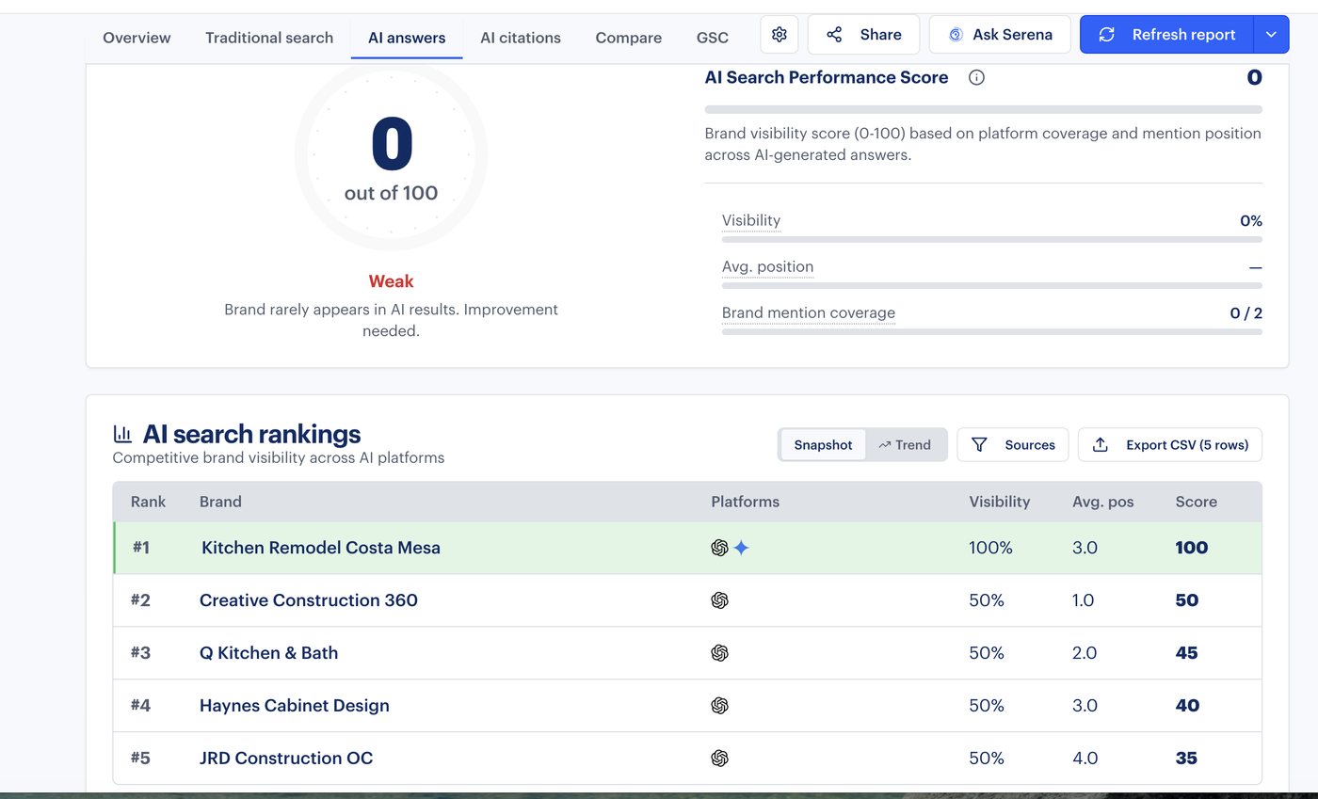Click the Brand mention coverage label
Image resolution: width=1318 pixels, height=799 pixels.
809,312
